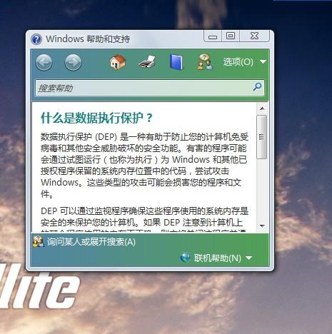Print this topic using printer icon
332x334 pixels.
point(147,62)
